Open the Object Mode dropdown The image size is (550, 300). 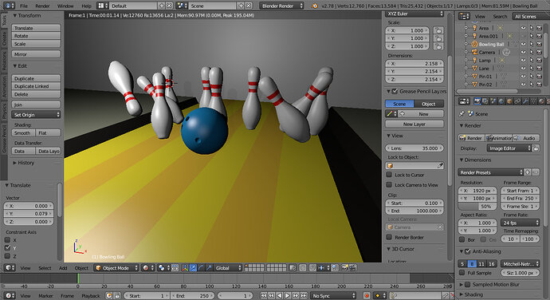116,268
